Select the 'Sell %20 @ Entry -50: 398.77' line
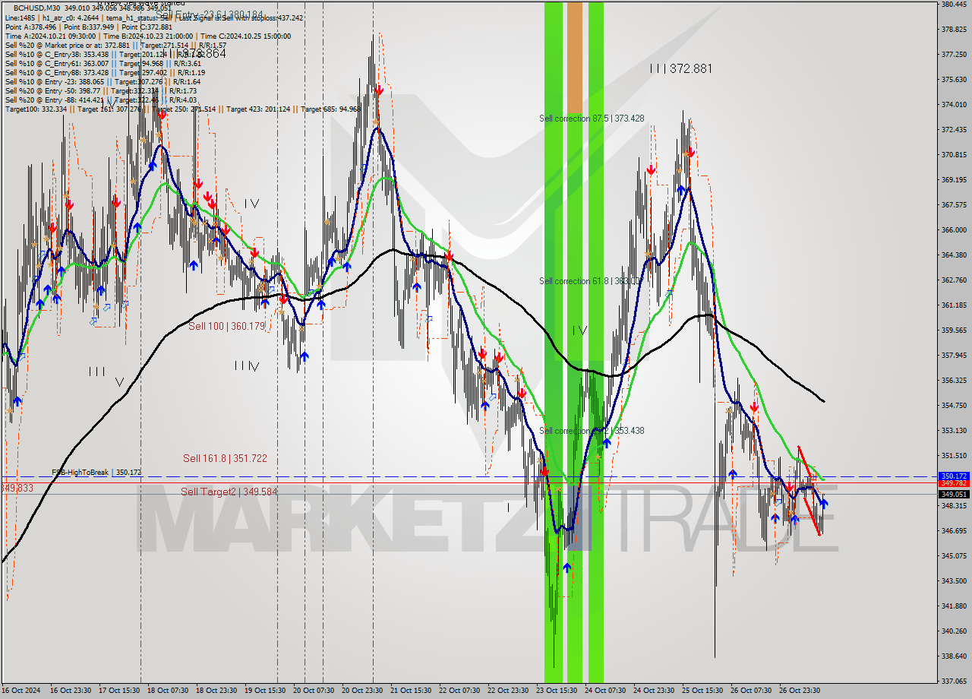The width and height of the screenshot is (972, 699). click(x=101, y=90)
